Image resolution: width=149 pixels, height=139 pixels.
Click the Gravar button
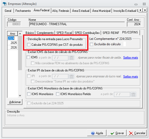point(117,133)
